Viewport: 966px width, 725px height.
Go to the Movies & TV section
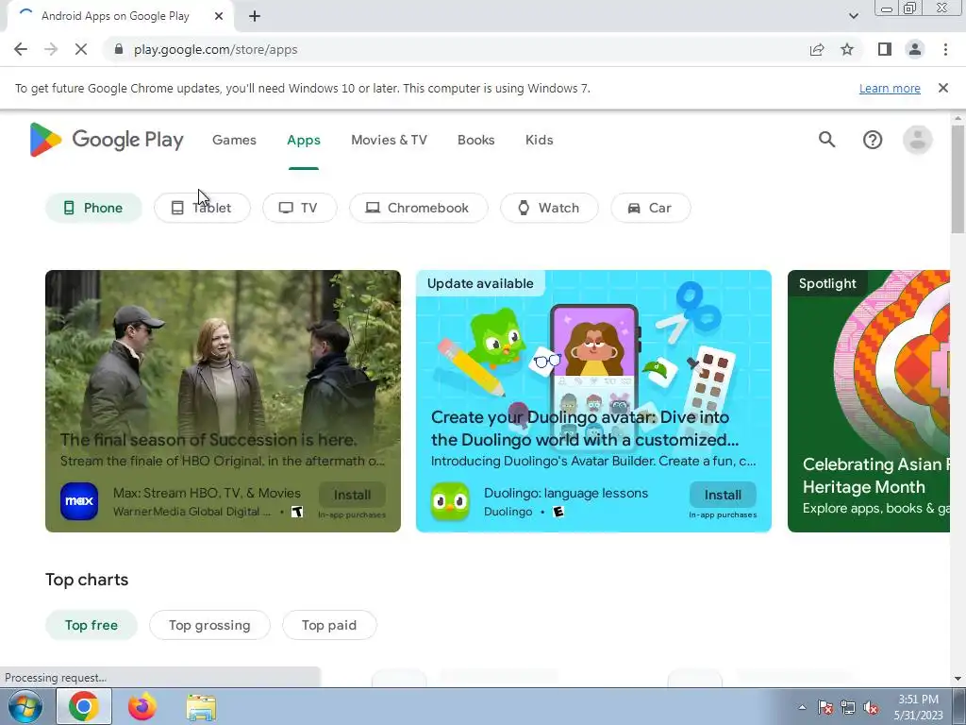[389, 140]
